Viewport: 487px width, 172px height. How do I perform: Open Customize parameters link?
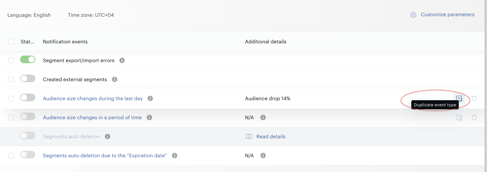448,15
